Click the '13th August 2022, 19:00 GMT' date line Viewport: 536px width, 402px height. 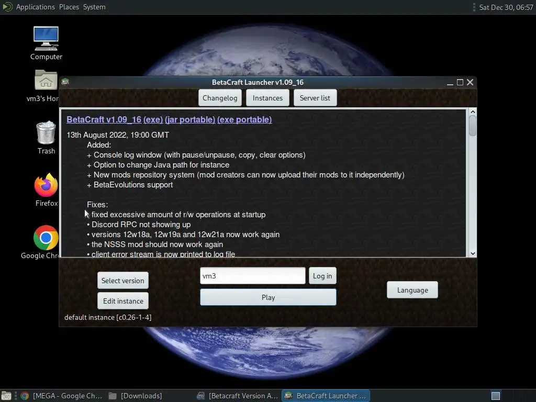[118, 135]
